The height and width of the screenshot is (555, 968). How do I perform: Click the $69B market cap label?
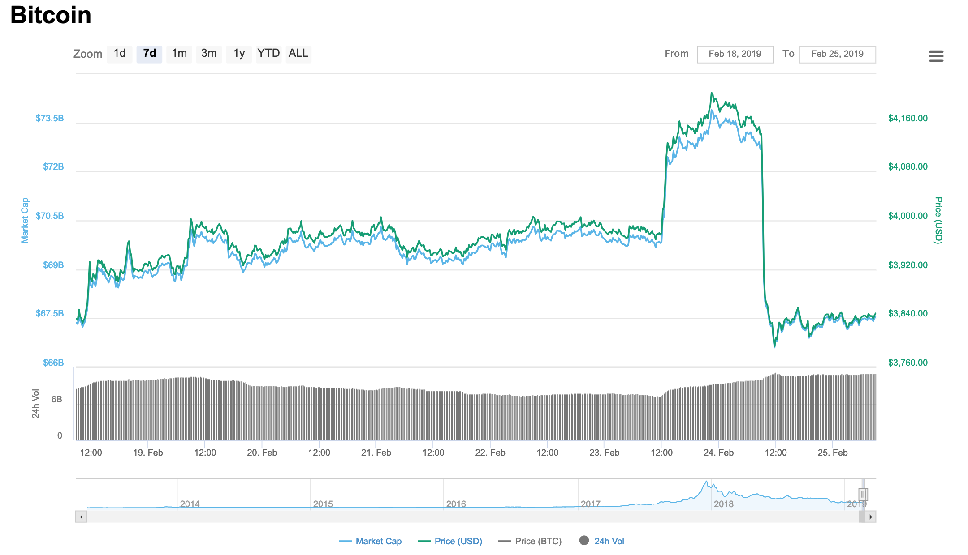[53, 265]
